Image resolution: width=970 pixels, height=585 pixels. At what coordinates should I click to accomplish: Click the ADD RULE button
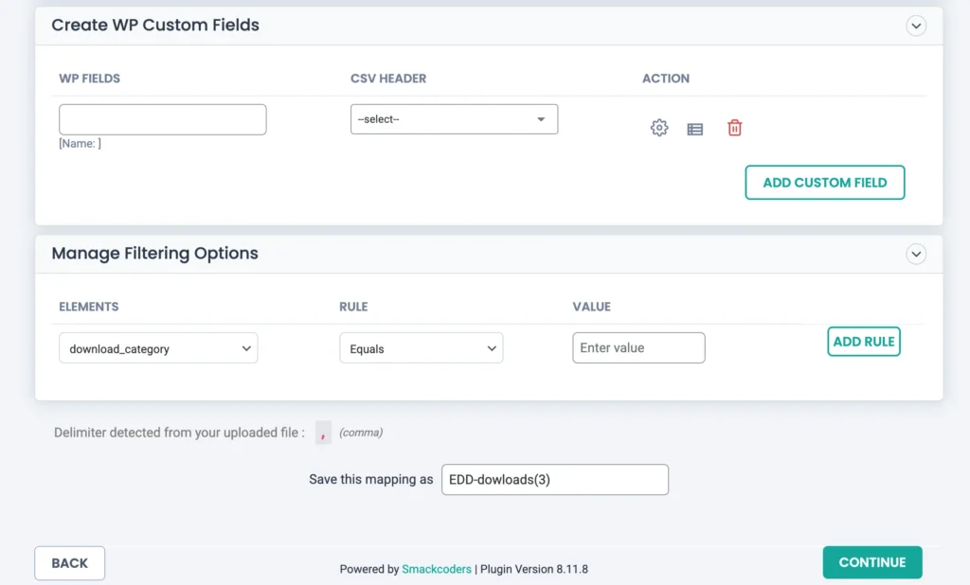pyautogui.click(x=864, y=342)
